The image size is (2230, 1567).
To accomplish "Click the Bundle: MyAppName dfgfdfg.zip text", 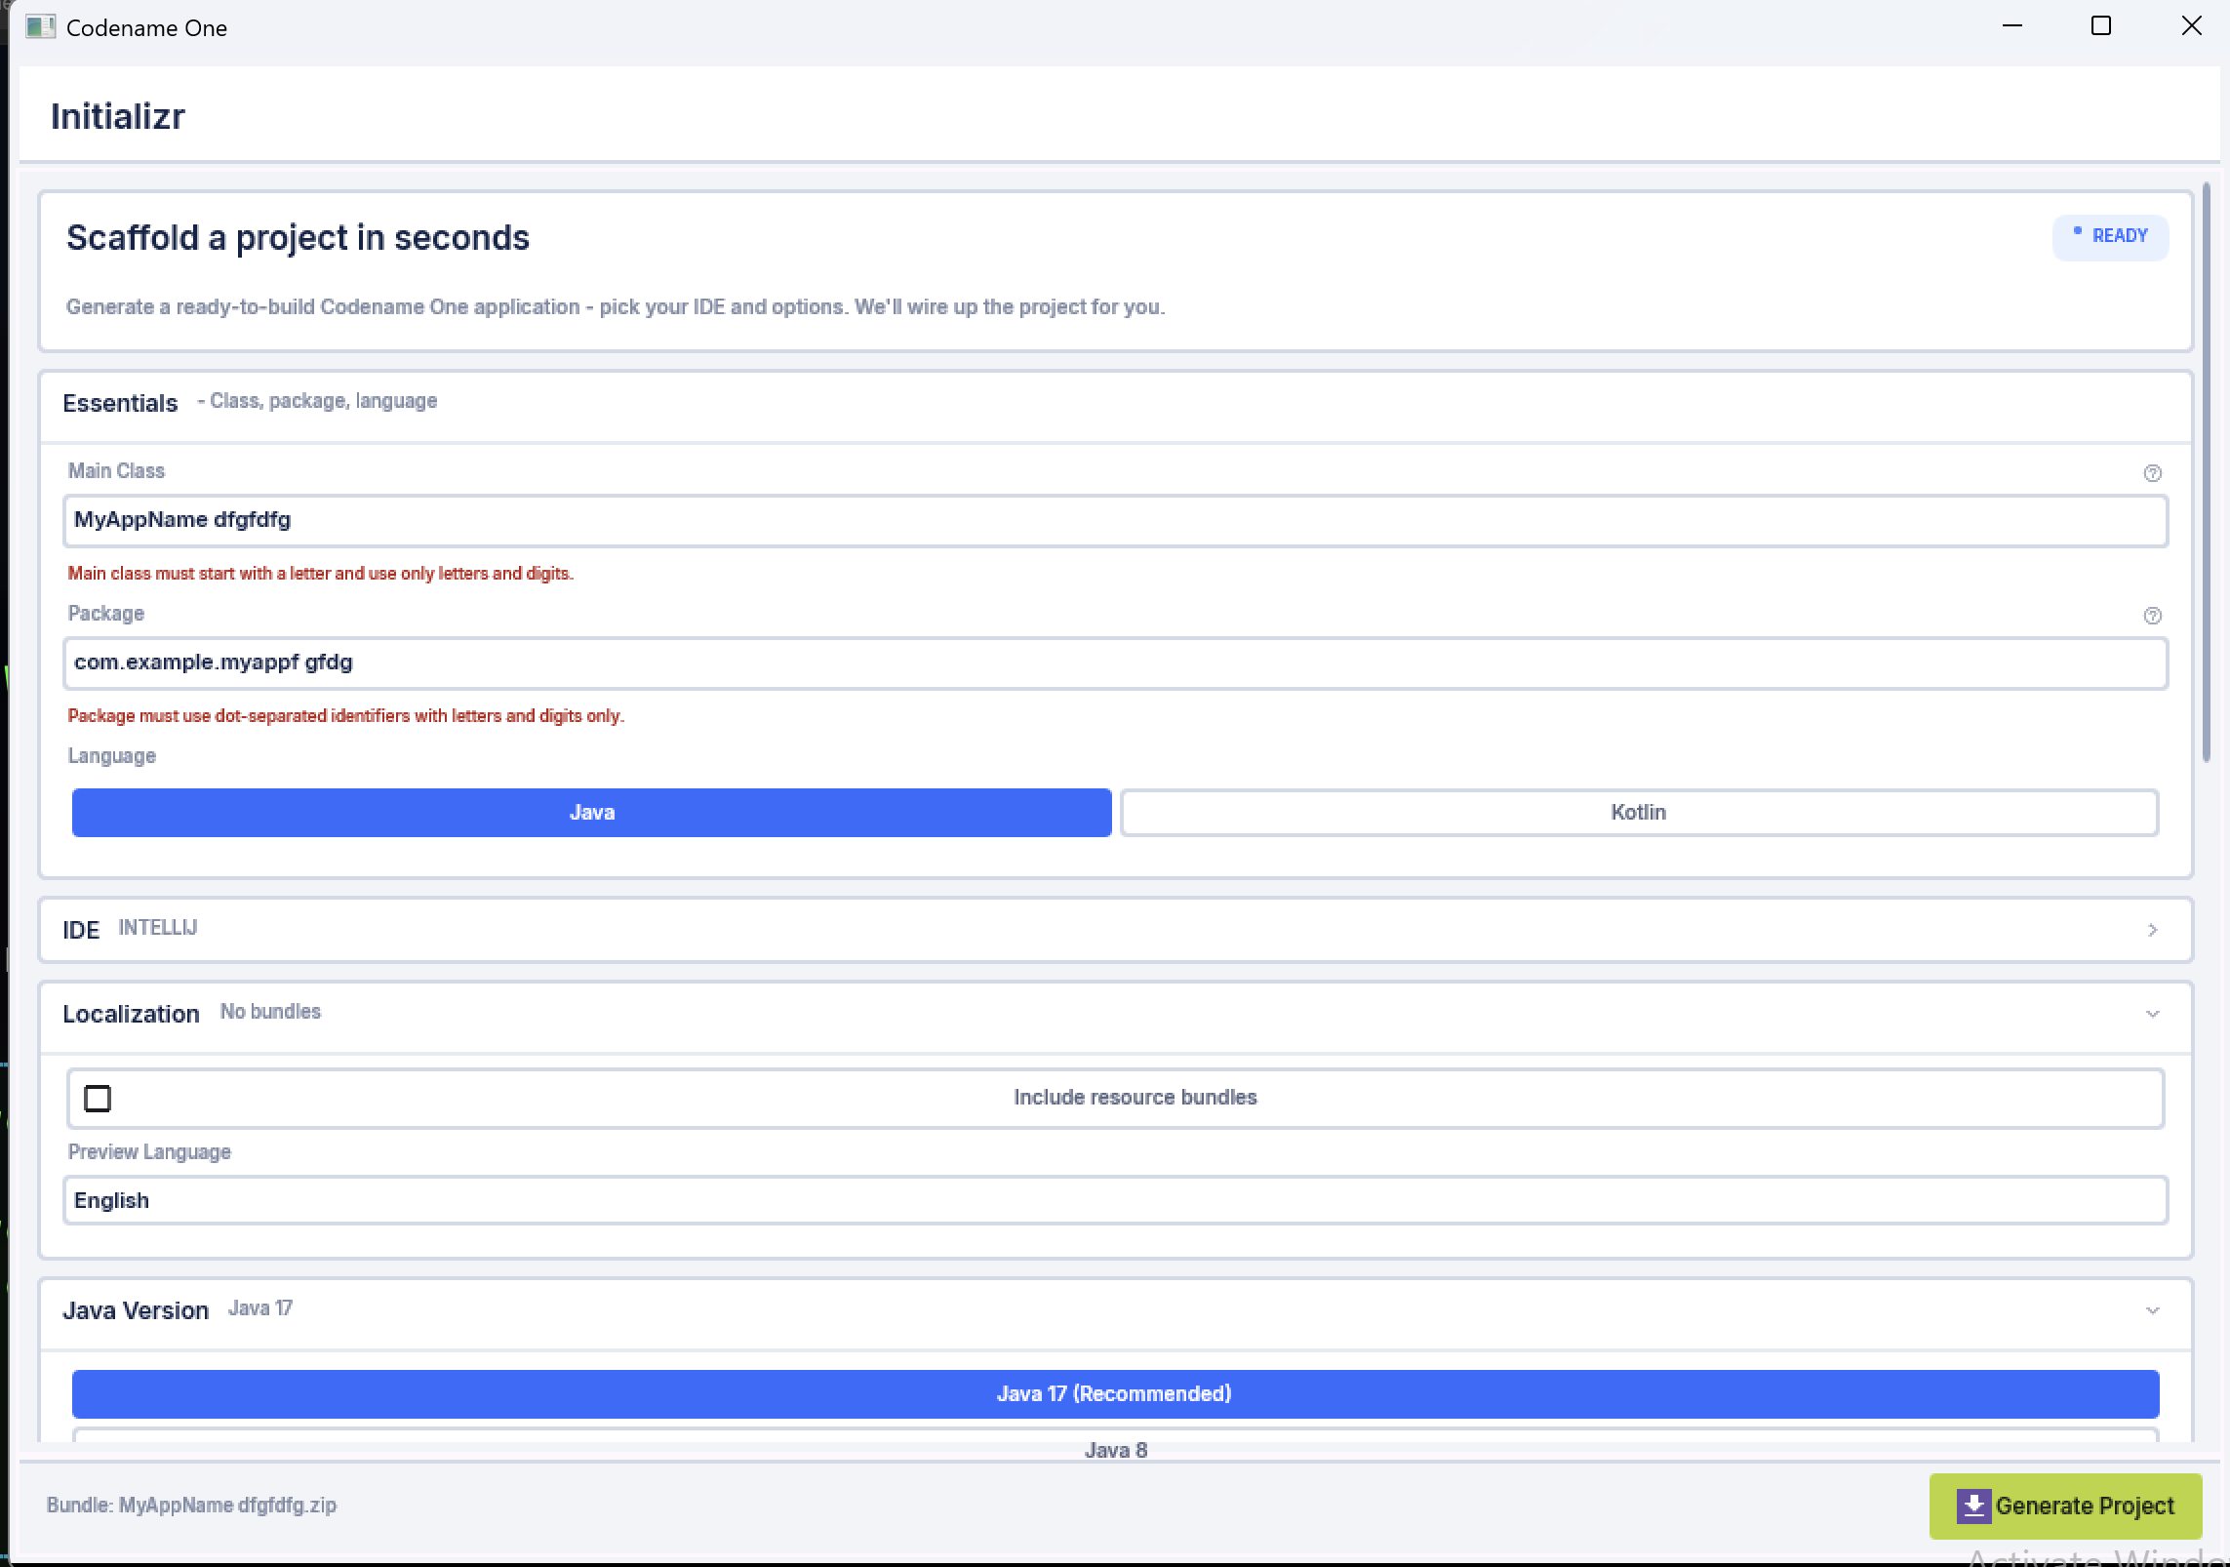I will tap(191, 1506).
